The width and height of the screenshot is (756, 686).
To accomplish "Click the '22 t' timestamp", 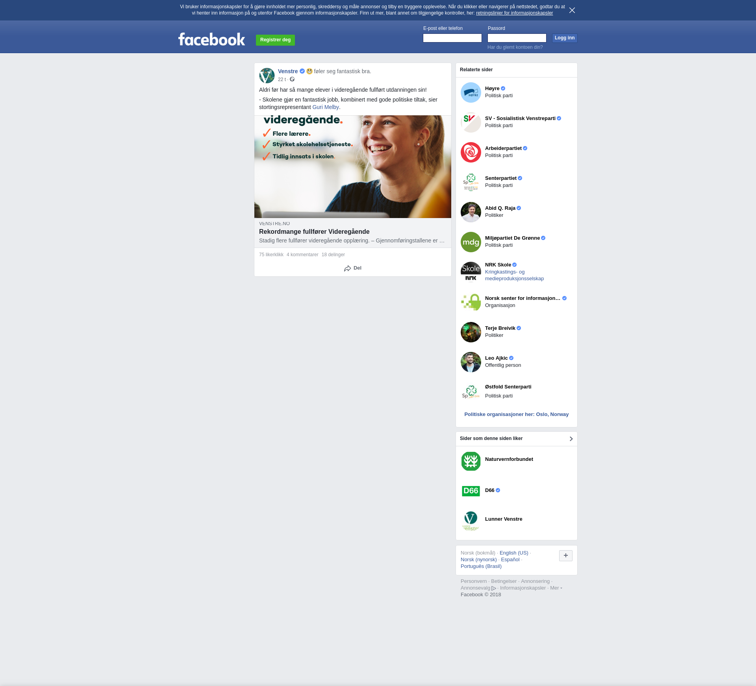I will coord(282,80).
